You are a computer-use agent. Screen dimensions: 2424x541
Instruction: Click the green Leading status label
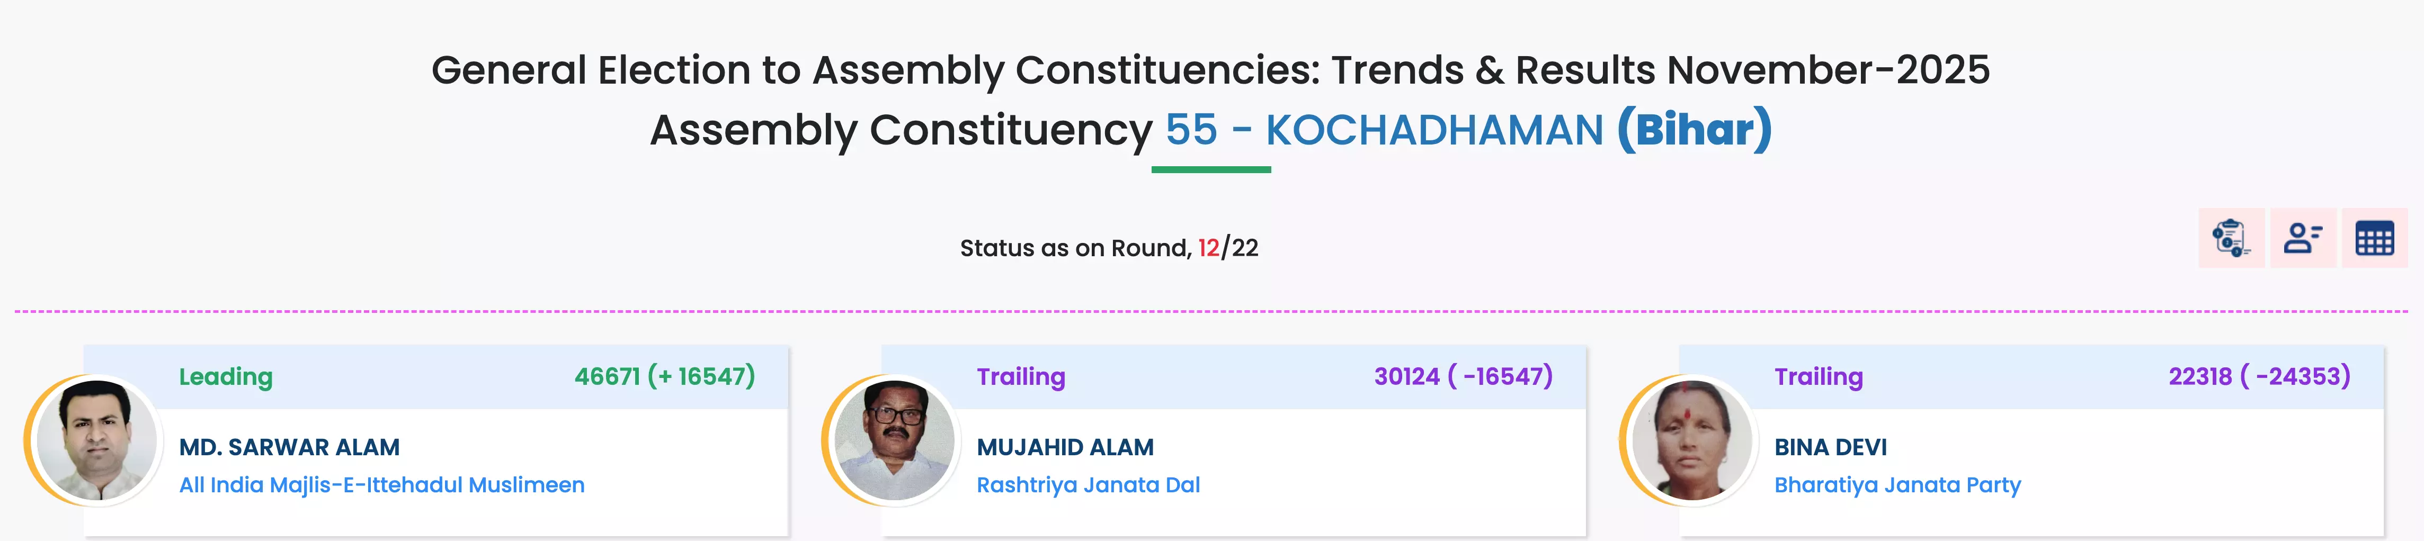(x=226, y=376)
